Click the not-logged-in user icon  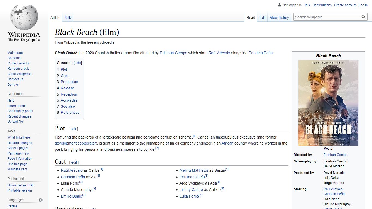point(279,5)
